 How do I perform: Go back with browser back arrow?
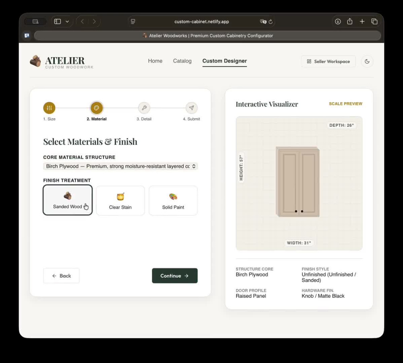point(82,22)
